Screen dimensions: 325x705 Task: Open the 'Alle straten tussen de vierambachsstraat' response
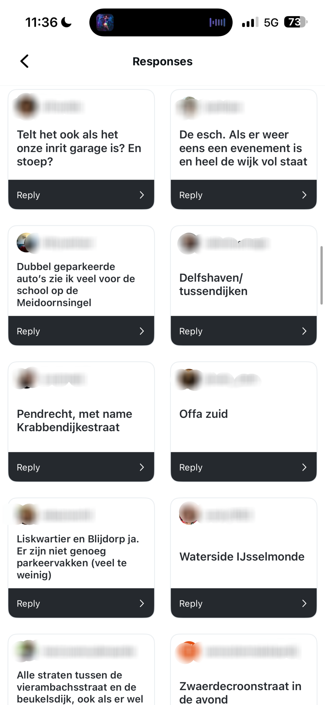[80, 687]
